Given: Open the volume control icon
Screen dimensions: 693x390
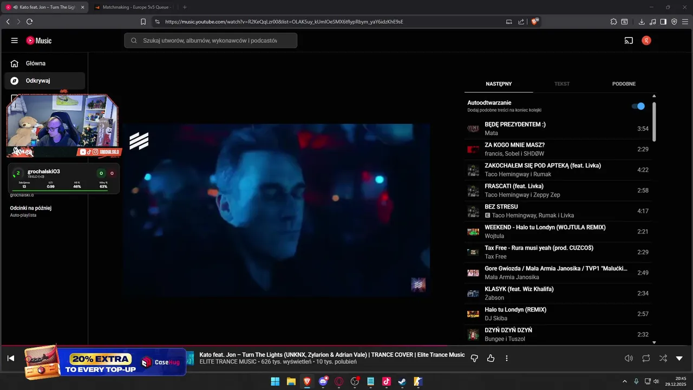Looking at the screenshot, I should pyautogui.click(x=629, y=358).
